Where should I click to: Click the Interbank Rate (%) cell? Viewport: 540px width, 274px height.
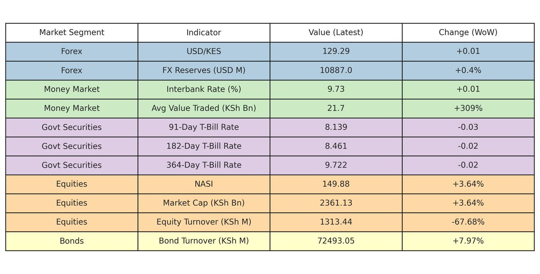(204, 89)
